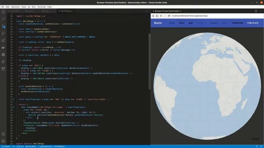Click the javascript | WorldPage.js status bar entry
264x148 pixels.
[x=51, y=146]
